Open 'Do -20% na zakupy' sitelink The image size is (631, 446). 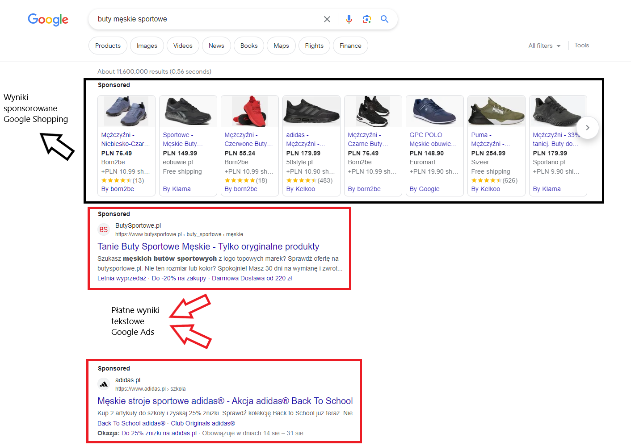[179, 278]
